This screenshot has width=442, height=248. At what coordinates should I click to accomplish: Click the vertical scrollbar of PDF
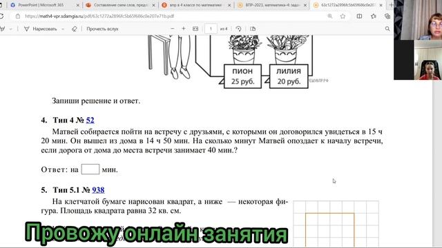click(437, 163)
